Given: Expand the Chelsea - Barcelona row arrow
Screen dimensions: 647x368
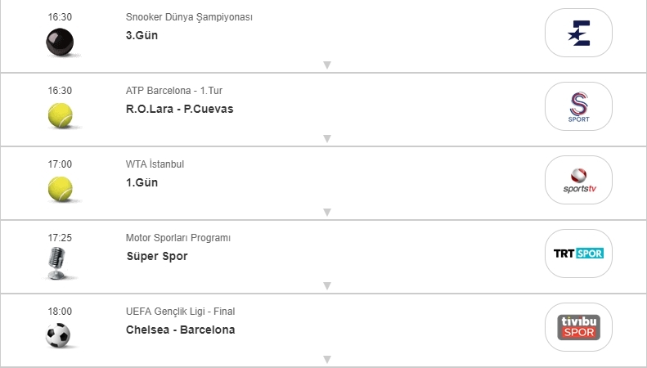Looking at the screenshot, I should 326,359.
